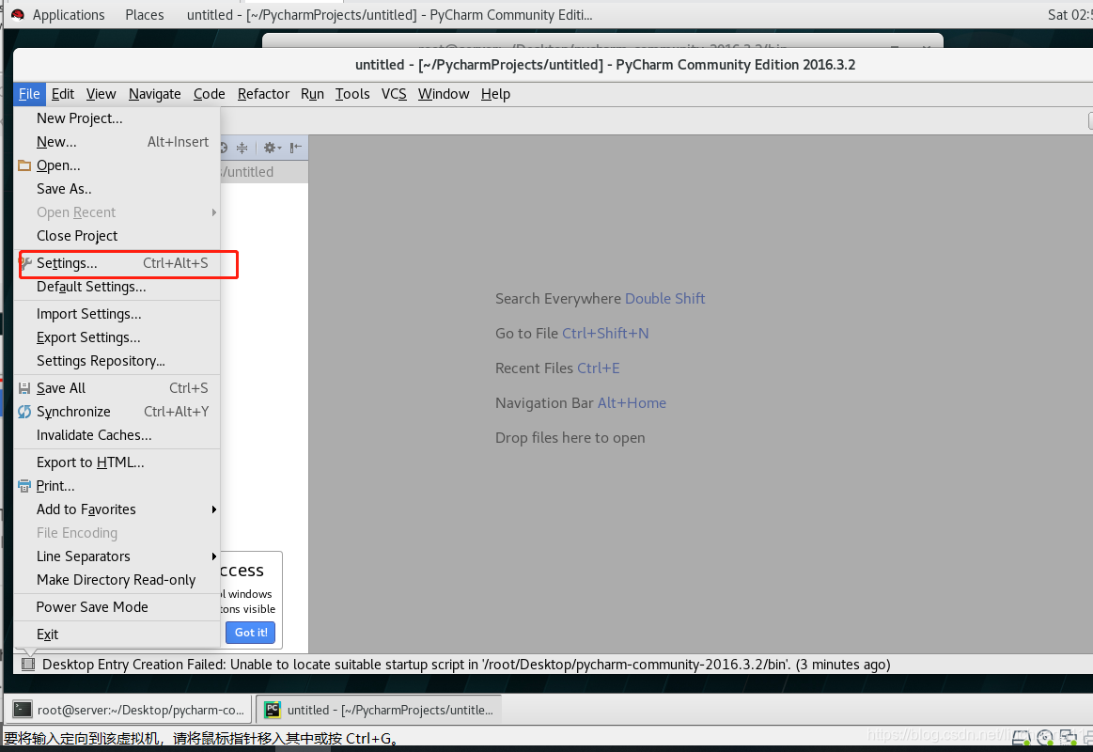Click the Navigation Bar Alt+Home hint

[581, 403]
